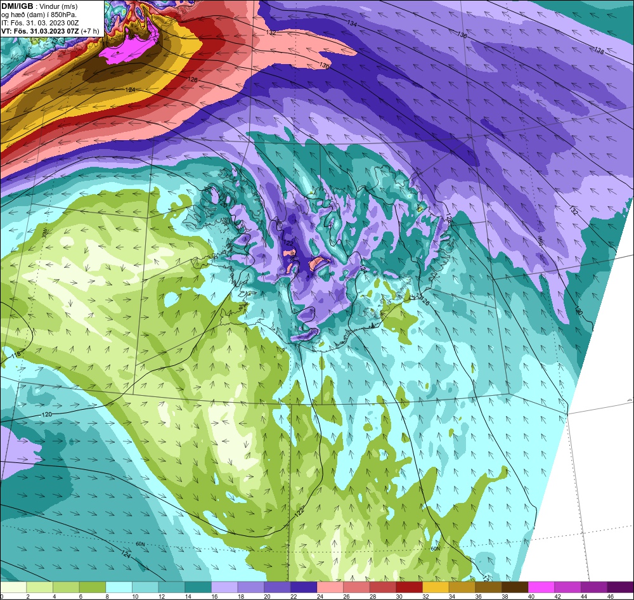634x600 pixels.
Task: Click the salmon 26–28 m/s legend swatch
Action: [x=356, y=587]
